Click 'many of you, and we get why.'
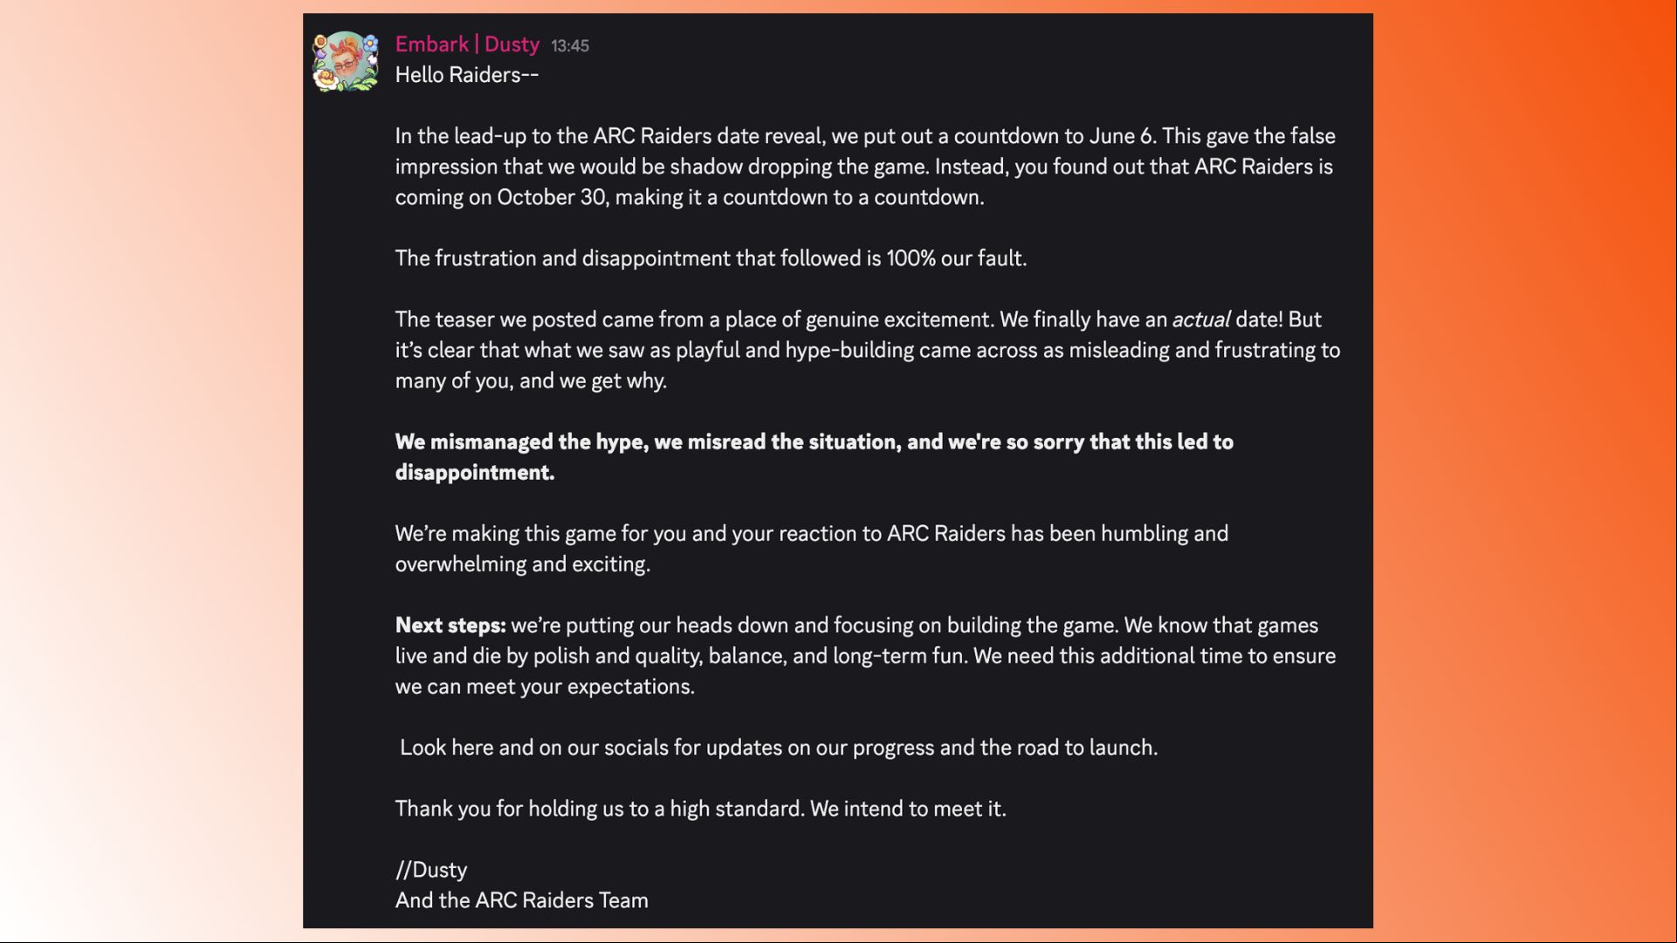 (531, 381)
